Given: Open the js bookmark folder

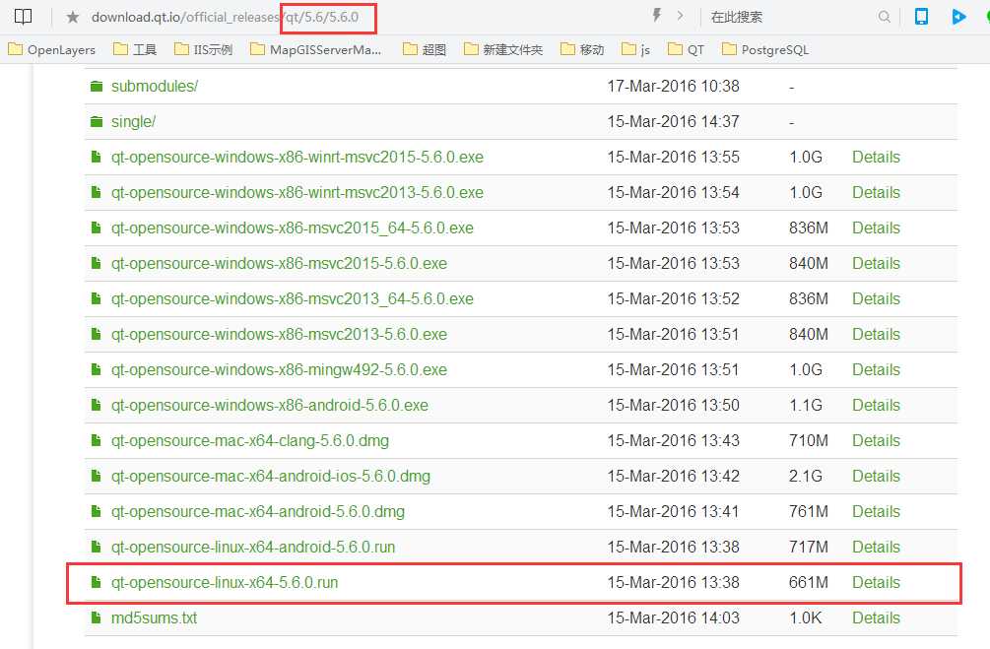Looking at the screenshot, I should [635, 50].
